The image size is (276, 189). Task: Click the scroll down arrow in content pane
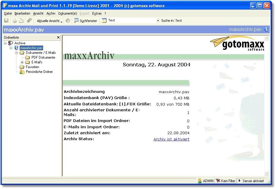[x=267, y=173]
